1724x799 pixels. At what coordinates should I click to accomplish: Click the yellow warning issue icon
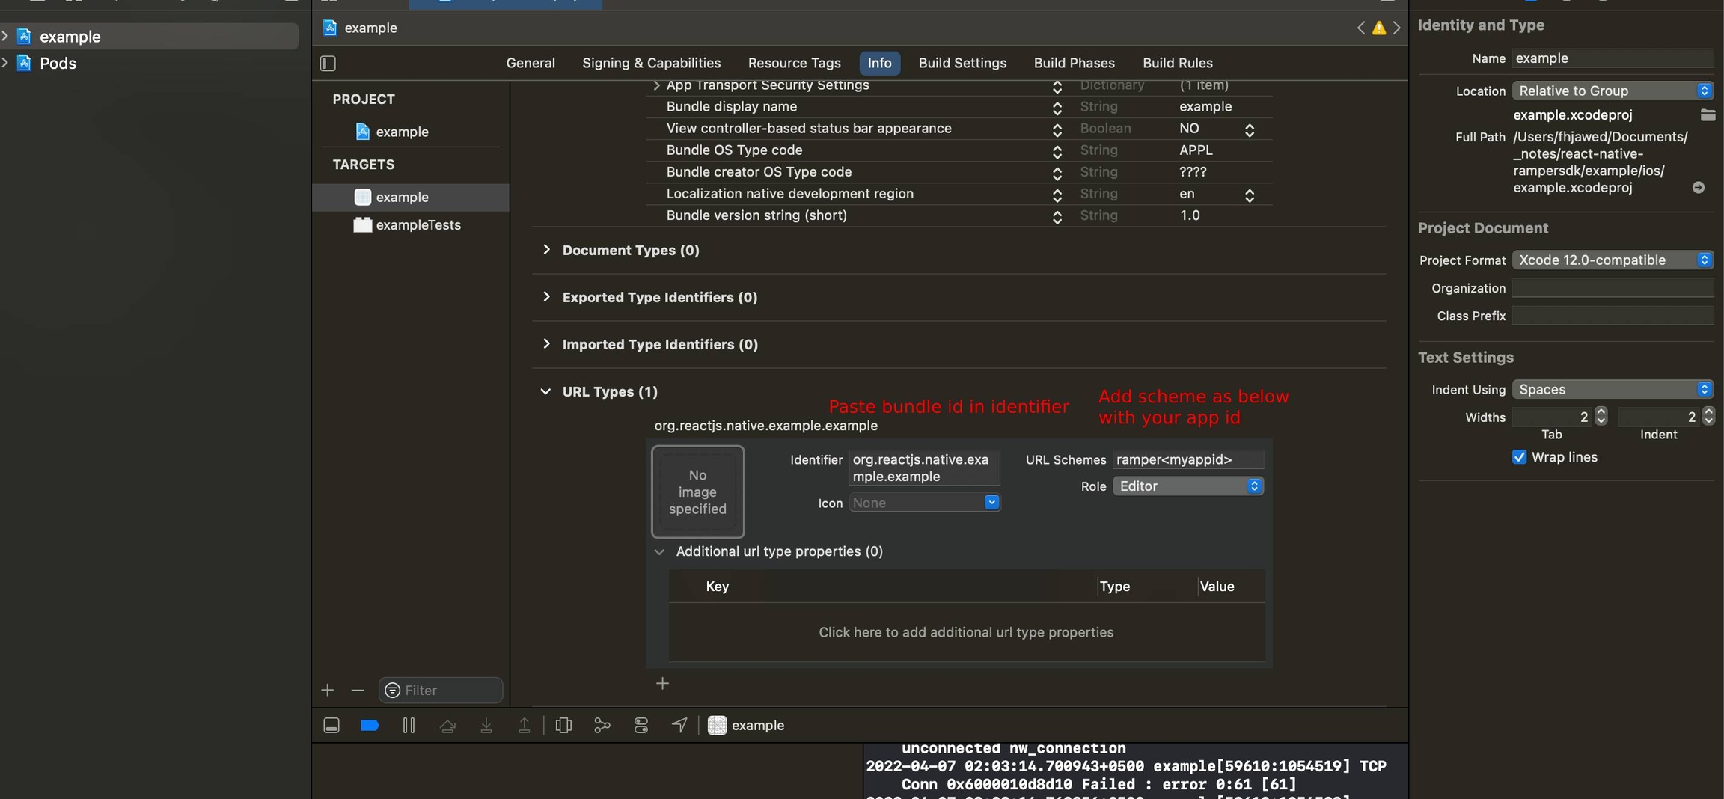tap(1378, 28)
